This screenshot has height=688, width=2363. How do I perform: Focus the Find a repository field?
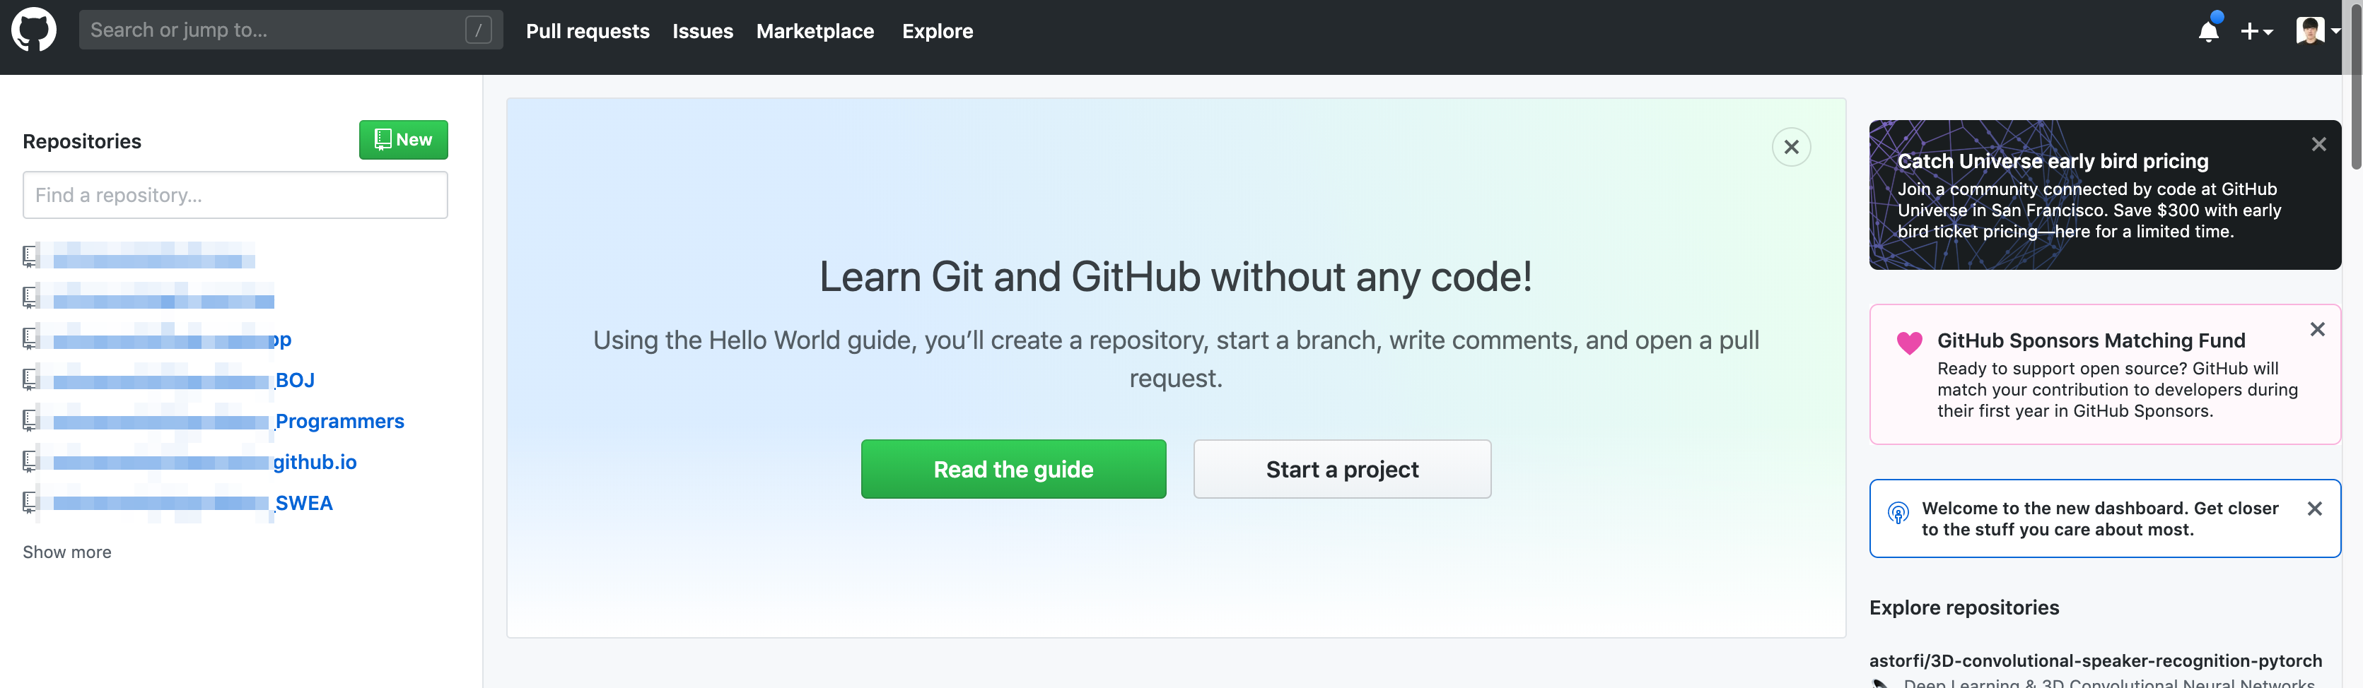(x=235, y=195)
